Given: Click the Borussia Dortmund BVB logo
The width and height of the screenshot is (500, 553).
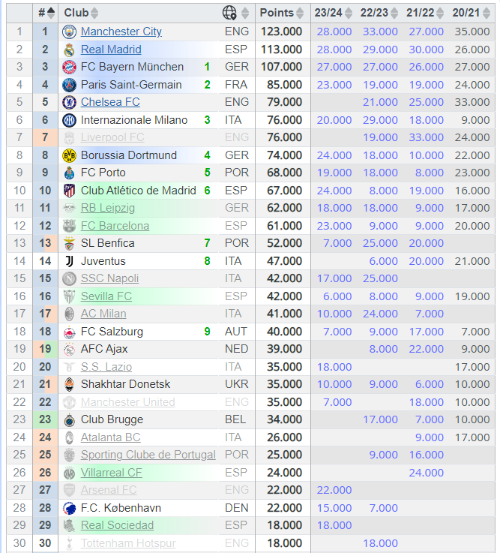Looking at the screenshot, I should pos(69,155).
